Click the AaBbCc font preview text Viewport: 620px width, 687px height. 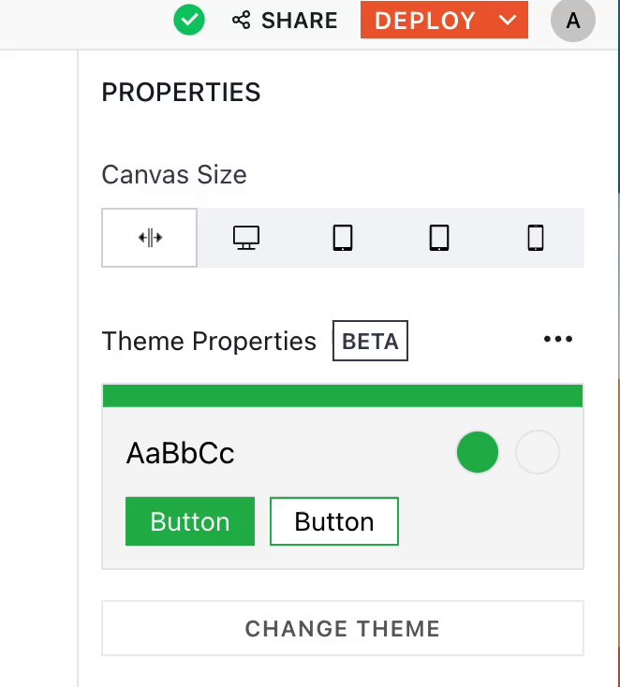point(180,454)
